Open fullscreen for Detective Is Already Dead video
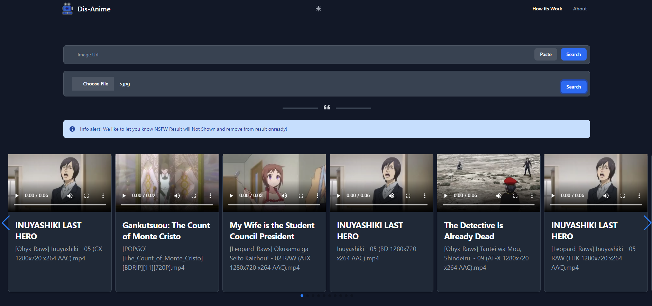652x306 pixels. click(515, 196)
